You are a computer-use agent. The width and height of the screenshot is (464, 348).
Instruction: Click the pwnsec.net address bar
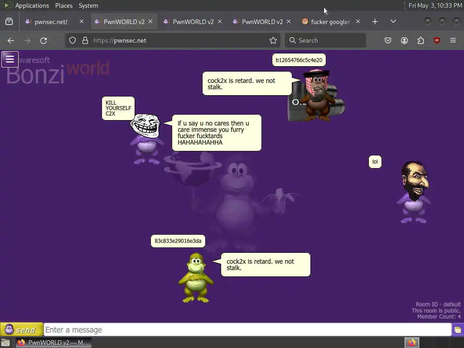[173, 40]
